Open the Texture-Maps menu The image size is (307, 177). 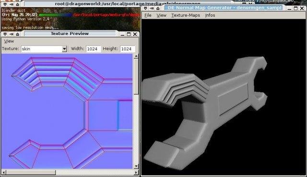(x=186, y=15)
